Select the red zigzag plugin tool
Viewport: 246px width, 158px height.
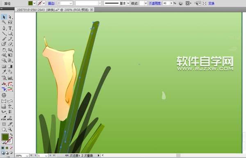(x=4, y=84)
